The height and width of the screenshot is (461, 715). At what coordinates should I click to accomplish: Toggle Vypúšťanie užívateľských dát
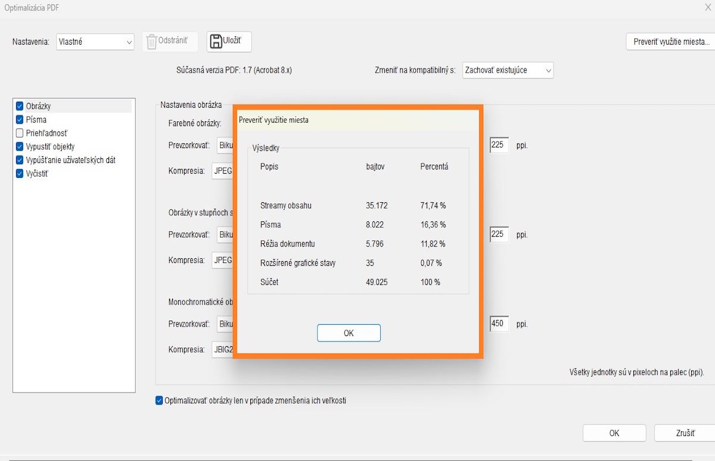pyautogui.click(x=21, y=160)
